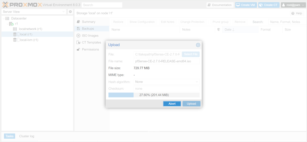Open the Backups section
This screenshot has height=142, width=307.
(92, 29)
